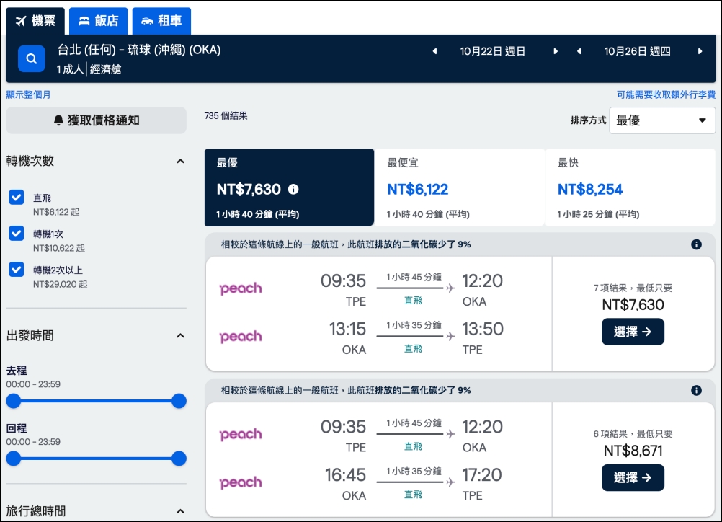Screen dimensions: 722x522
Task: Go to next return date arrow
Action: [x=700, y=51]
